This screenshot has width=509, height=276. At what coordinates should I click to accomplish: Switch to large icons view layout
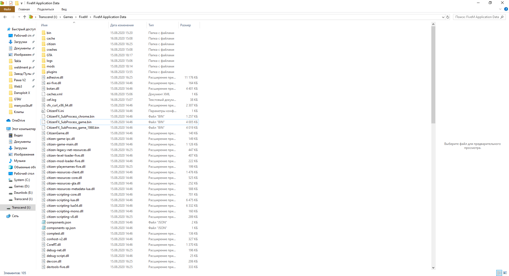pos(505,273)
